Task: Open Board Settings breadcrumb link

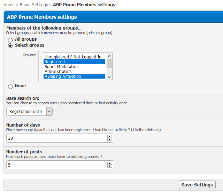Action: click(33, 5)
